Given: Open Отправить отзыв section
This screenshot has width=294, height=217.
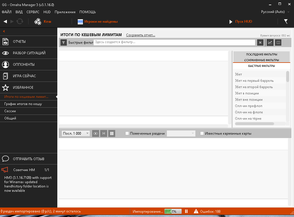Looking at the screenshot, I should [29, 159].
